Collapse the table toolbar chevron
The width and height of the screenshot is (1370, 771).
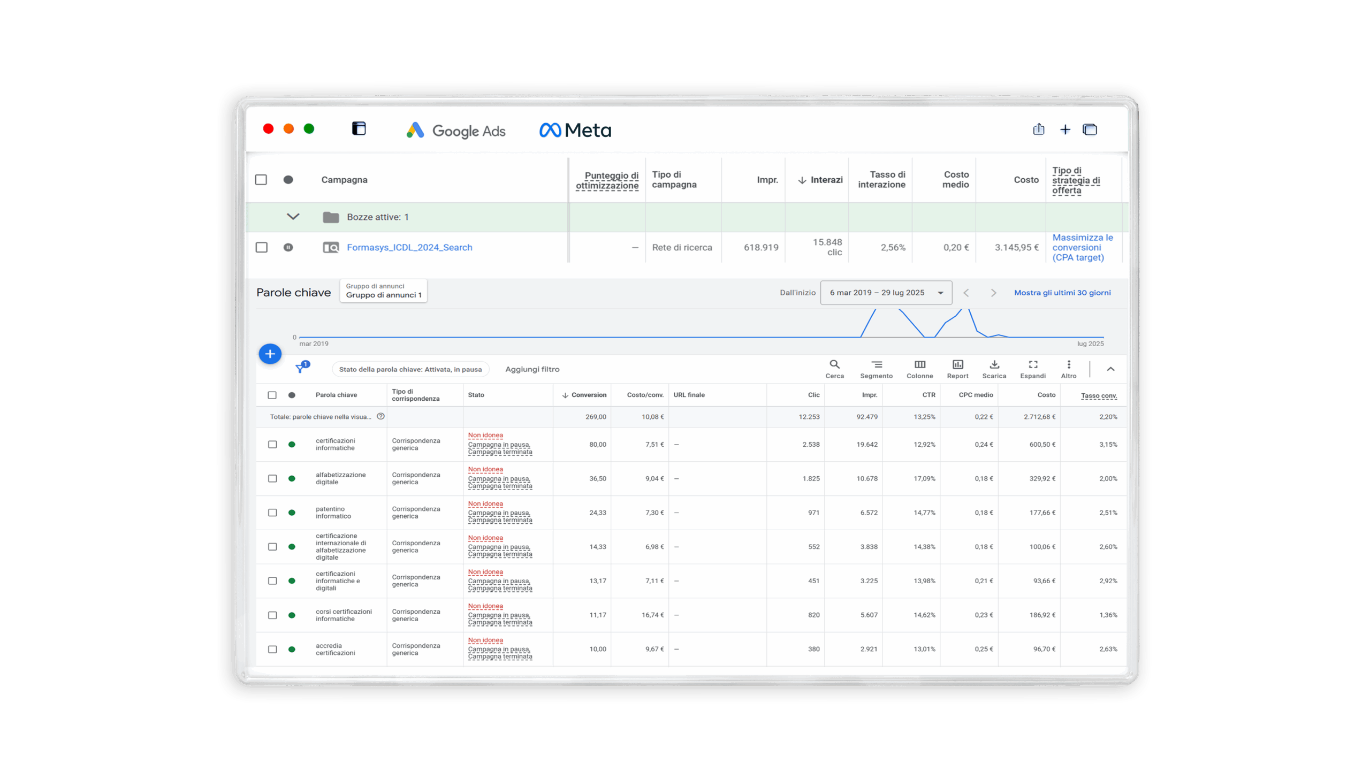1110,369
